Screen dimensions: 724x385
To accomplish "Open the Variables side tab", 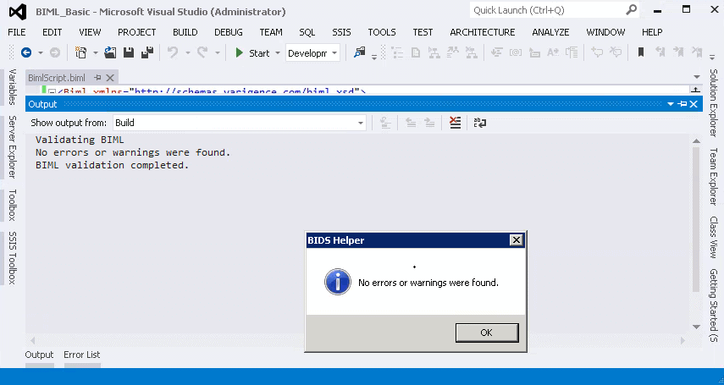I will point(12,87).
